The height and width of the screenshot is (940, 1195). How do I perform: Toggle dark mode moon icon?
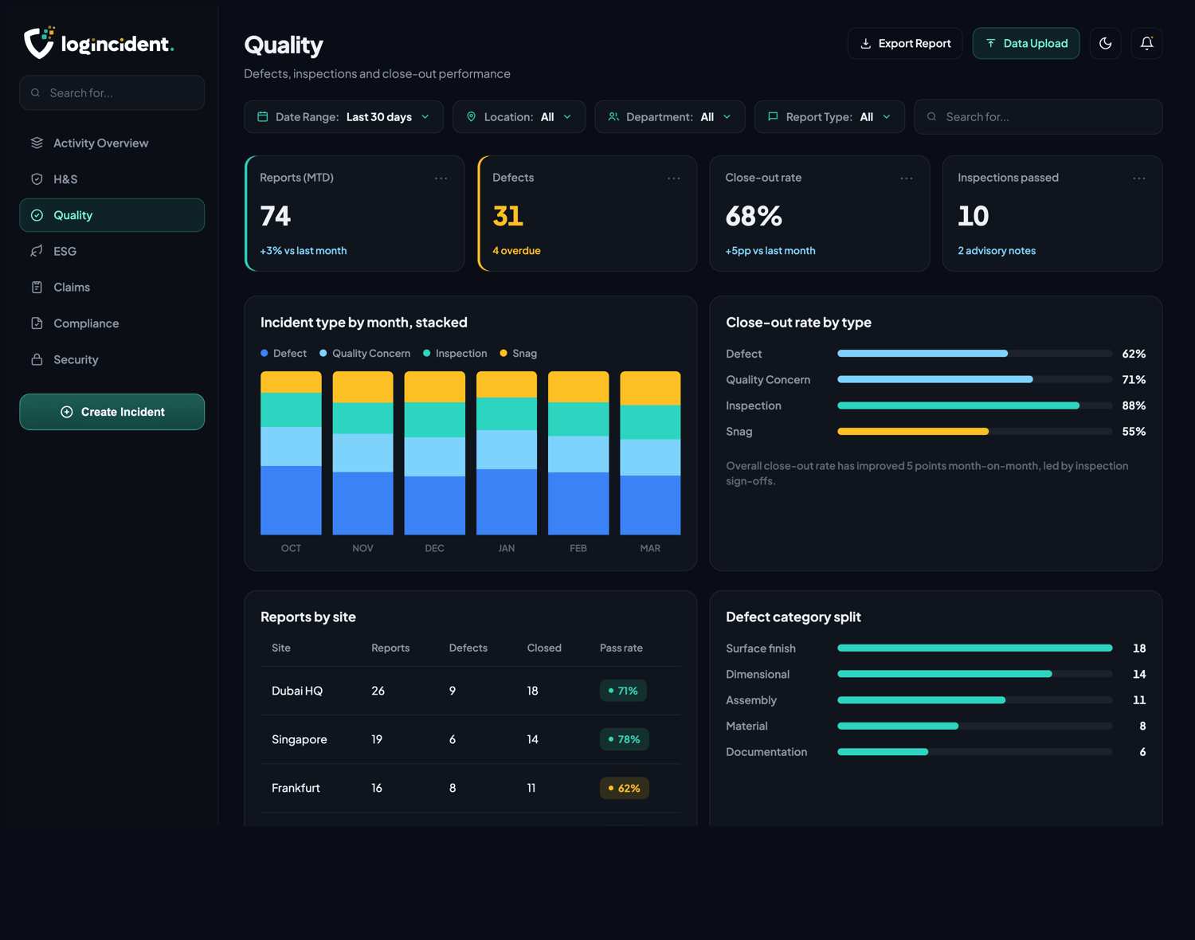pyautogui.click(x=1106, y=43)
